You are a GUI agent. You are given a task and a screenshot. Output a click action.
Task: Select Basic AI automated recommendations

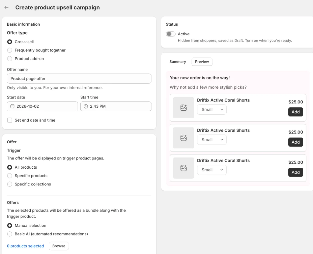[10, 234]
